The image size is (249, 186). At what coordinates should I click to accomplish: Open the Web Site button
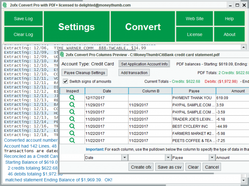point(195,18)
